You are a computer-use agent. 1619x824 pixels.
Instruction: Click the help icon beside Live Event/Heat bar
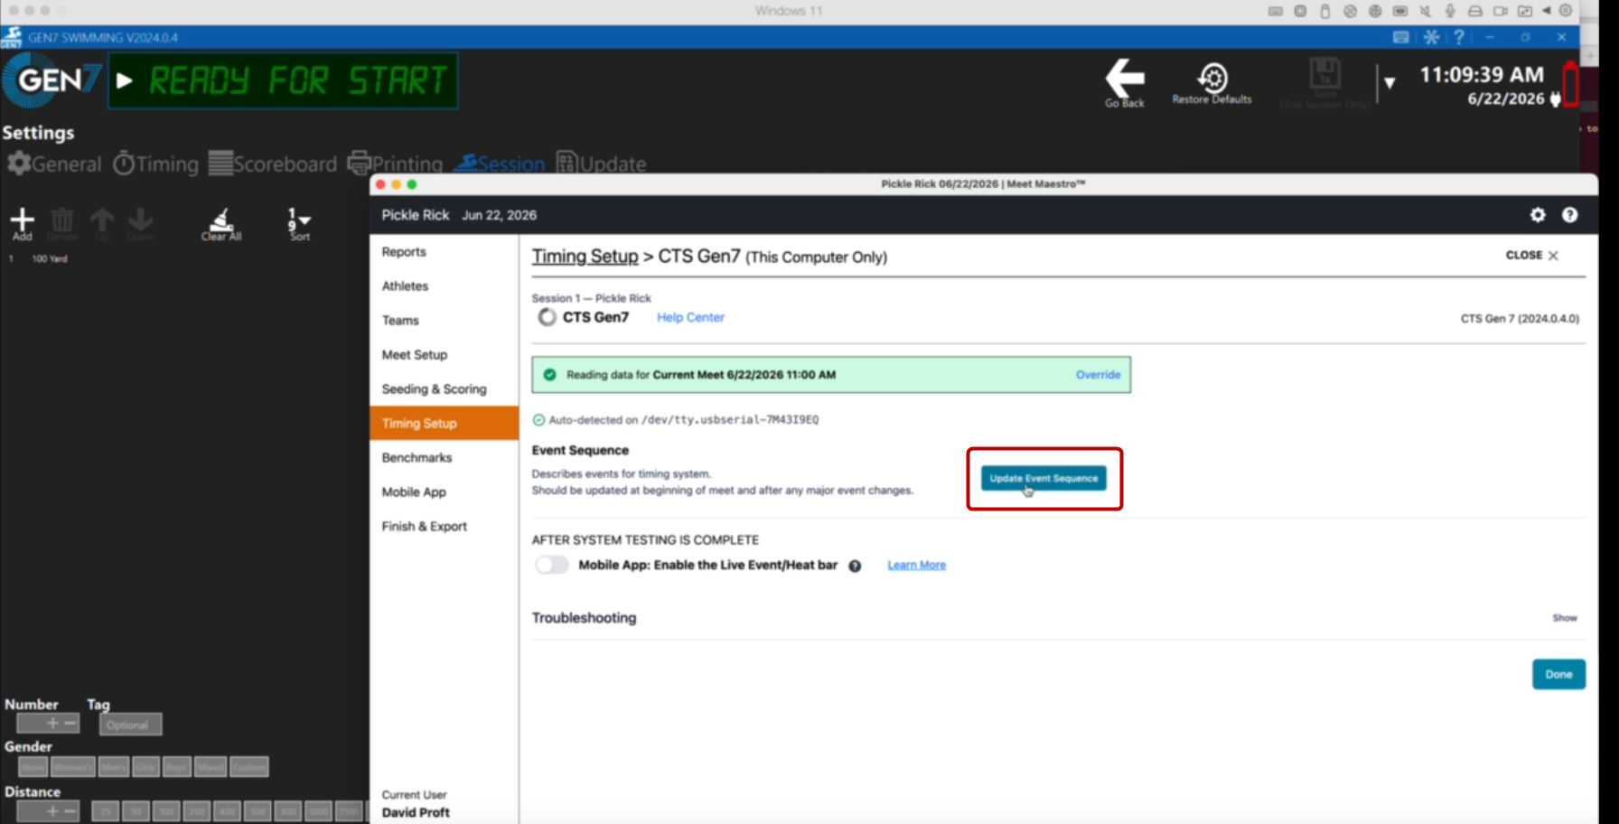point(855,566)
